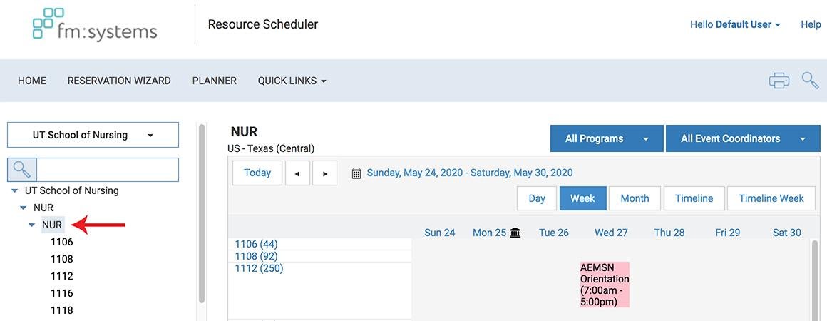Viewport: 827px width, 321px height.
Task: Click the sidebar search magnifier icon
Action: [x=22, y=170]
